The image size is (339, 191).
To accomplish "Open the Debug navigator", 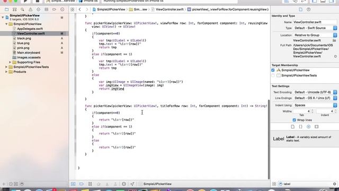I will (46, 10).
